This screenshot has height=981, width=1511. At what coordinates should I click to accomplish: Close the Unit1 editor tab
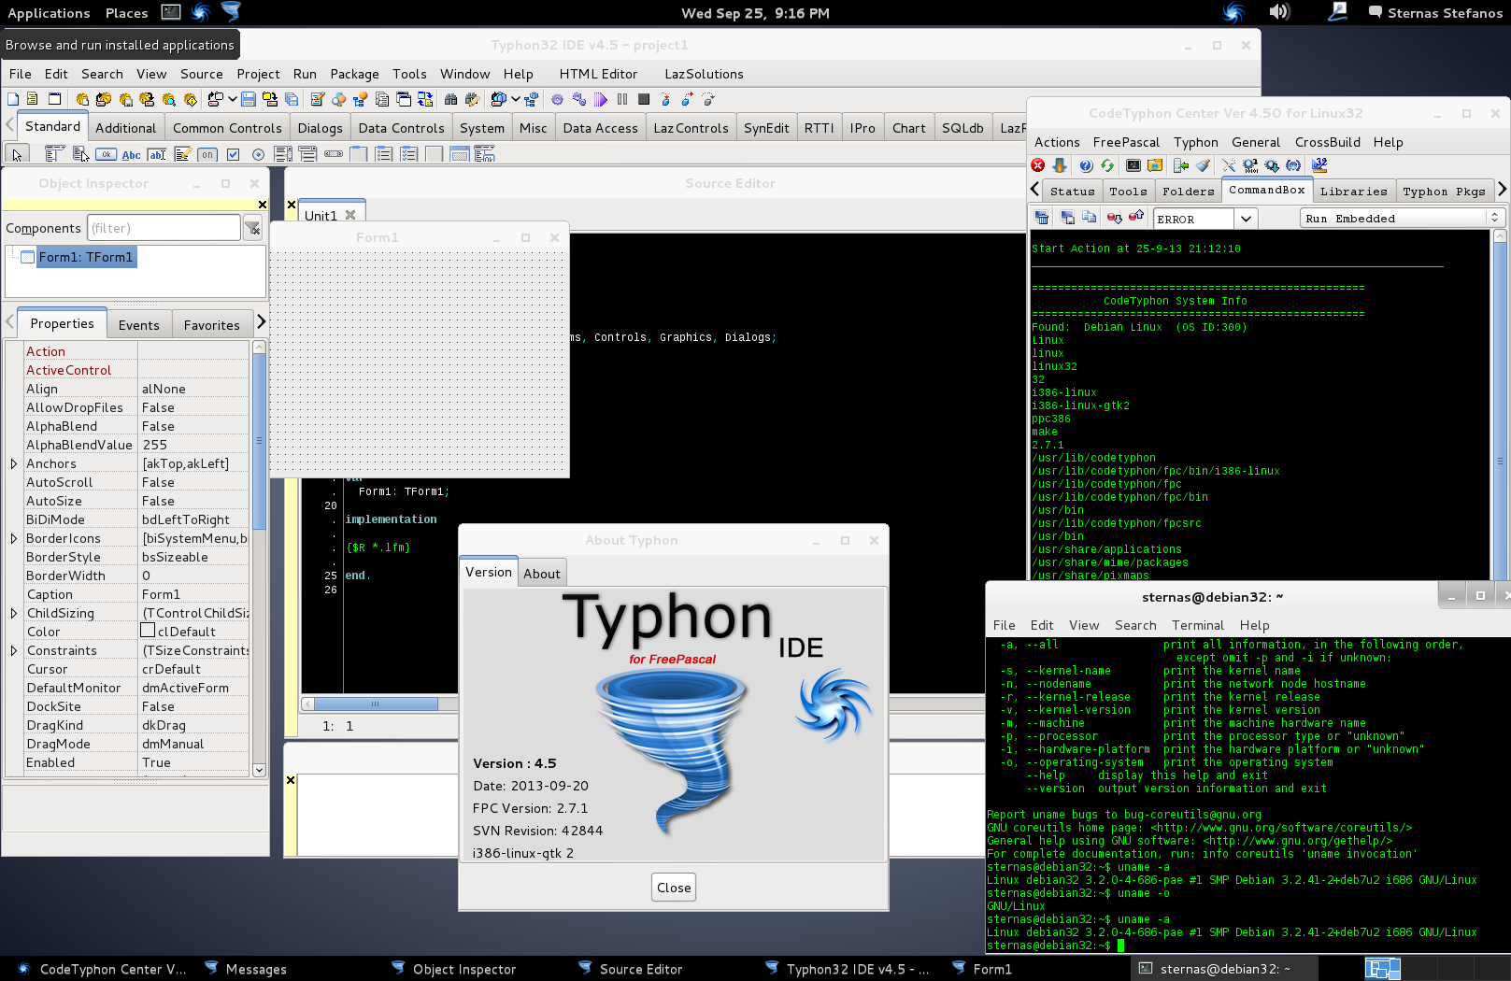(x=350, y=215)
